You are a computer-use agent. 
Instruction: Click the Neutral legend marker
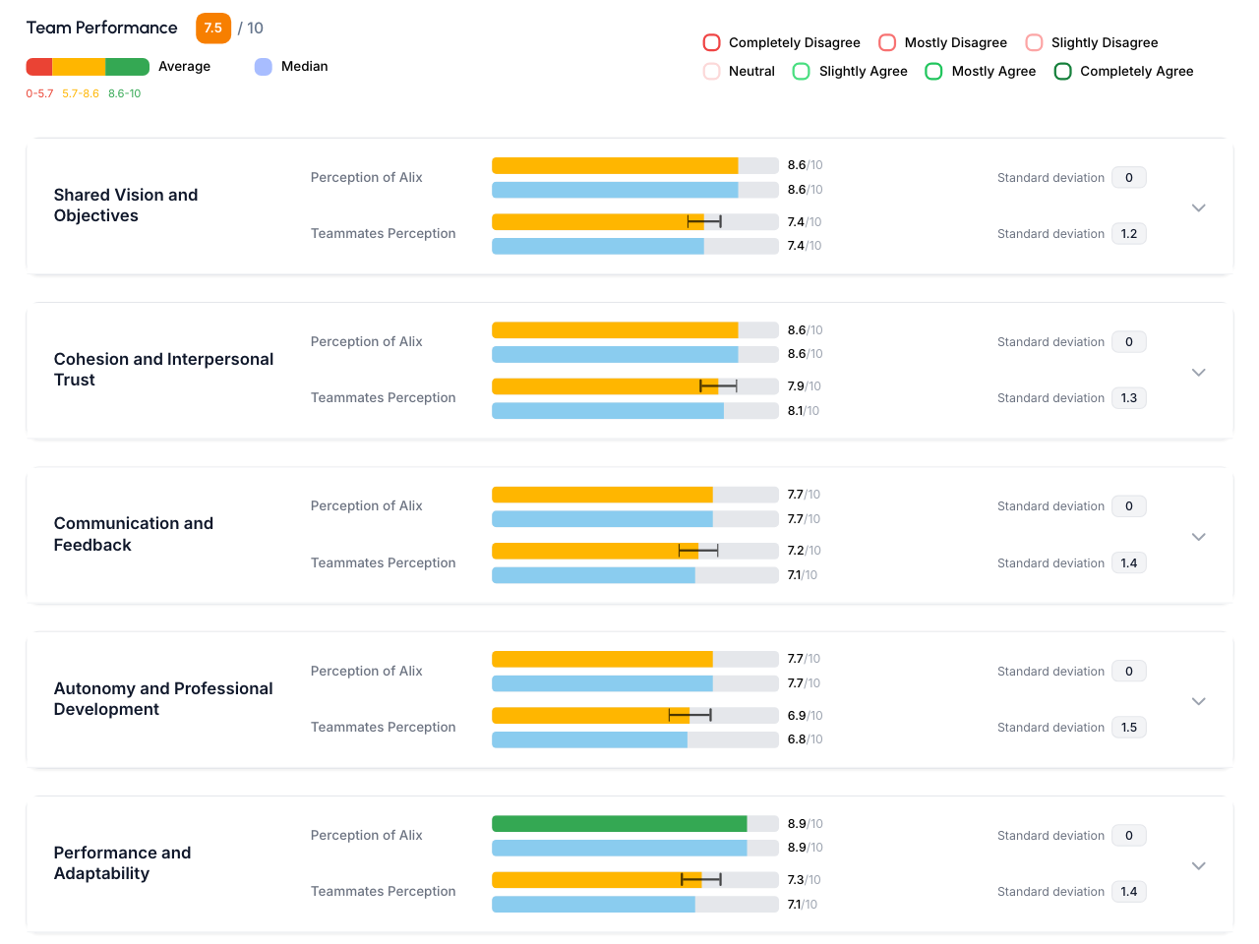pos(712,71)
